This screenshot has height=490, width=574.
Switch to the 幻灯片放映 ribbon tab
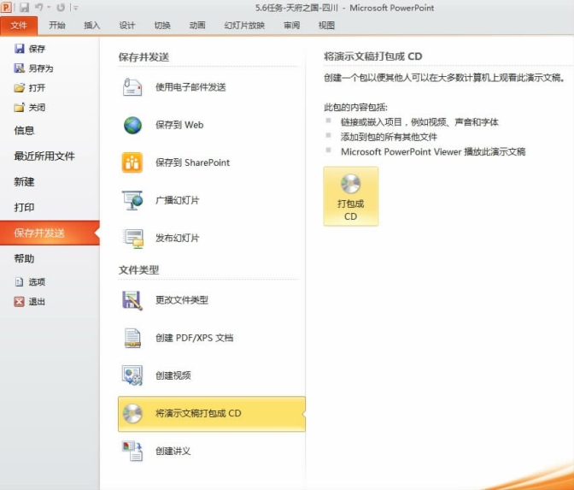pos(244,26)
